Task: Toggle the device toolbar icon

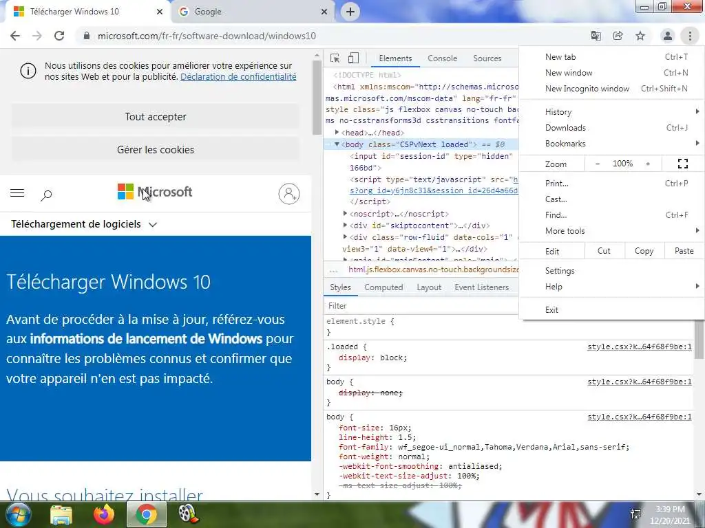Action: (353, 58)
